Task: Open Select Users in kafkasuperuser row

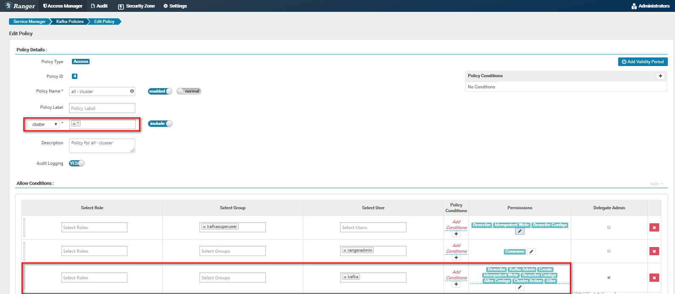Action: [373, 227]
